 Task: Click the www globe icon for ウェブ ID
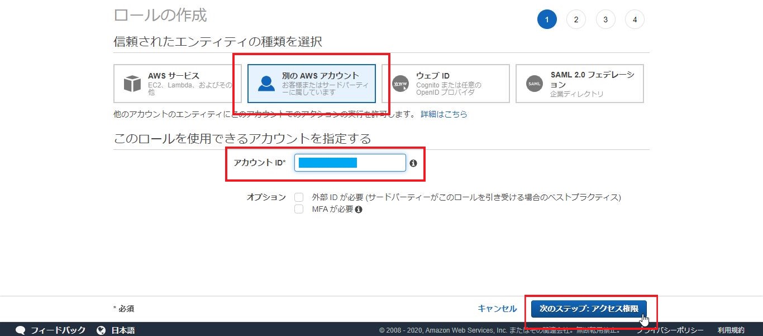pyautogui.click(x=400, y=84)
